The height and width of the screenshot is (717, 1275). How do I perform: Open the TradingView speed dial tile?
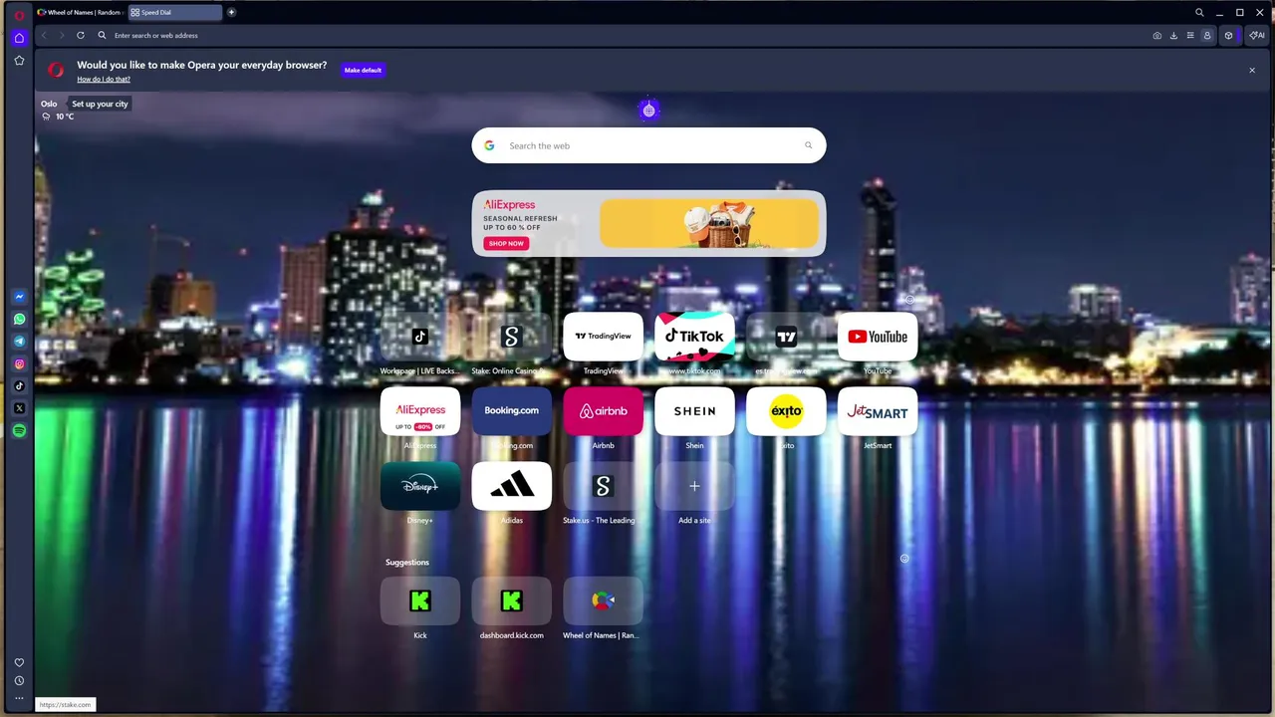pos(603,337)
